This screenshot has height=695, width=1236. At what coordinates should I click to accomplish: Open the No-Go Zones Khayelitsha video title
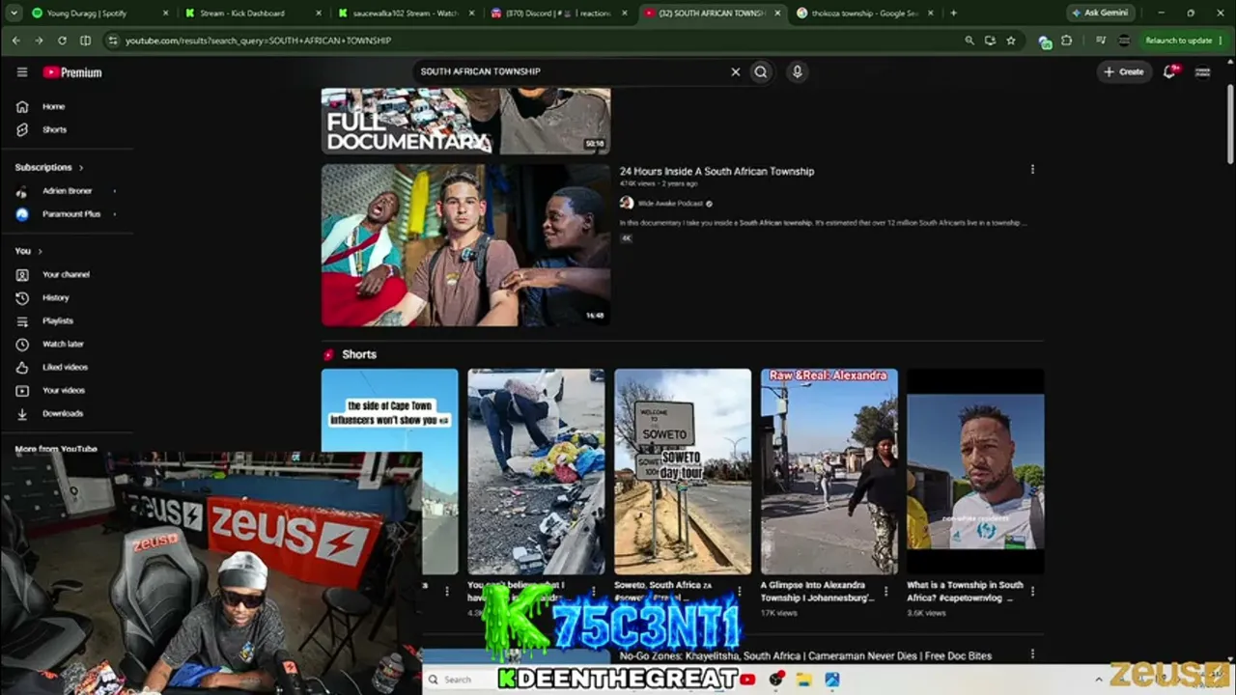pos(805,656)
